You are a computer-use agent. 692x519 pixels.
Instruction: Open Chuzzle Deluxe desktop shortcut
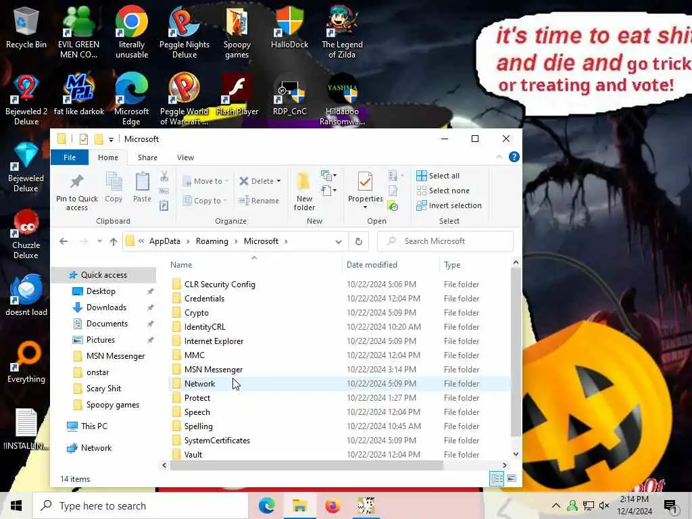coord(26,234)
